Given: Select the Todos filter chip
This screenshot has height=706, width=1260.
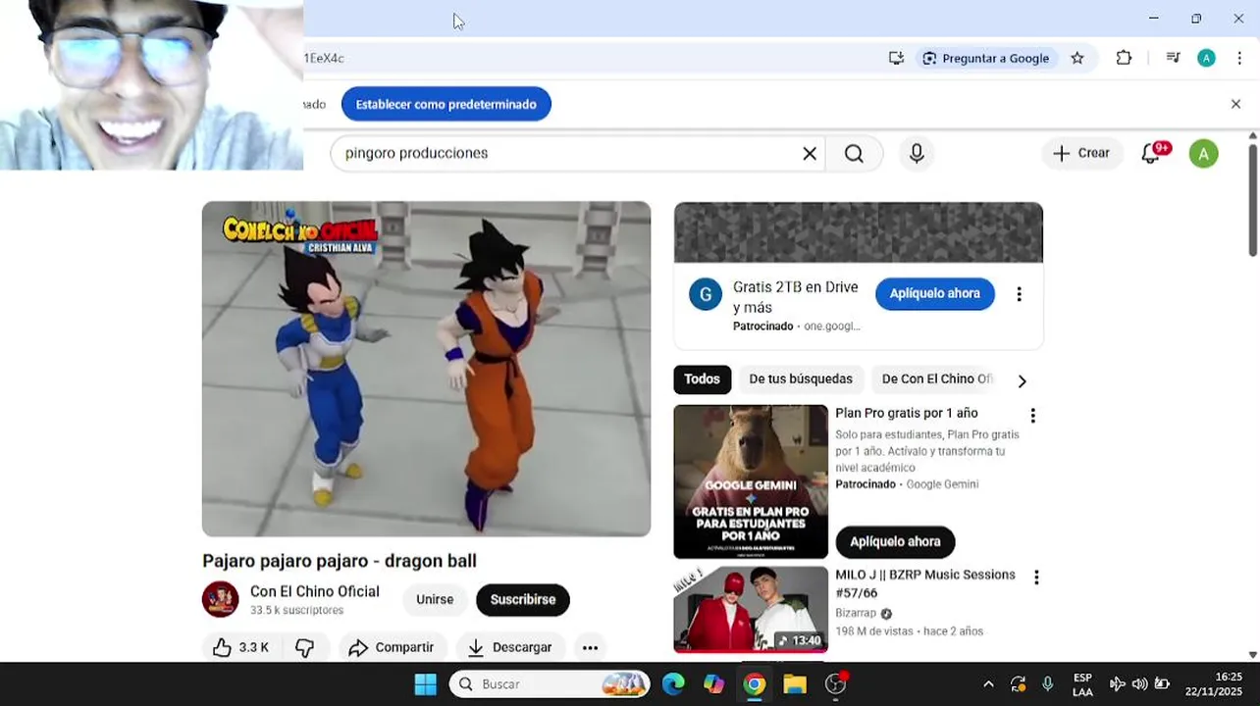Looking at the screenshot, I should click(702, 379).
